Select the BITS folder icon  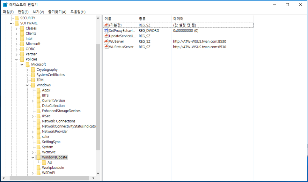pyautogui.click(x=39, y=95)
